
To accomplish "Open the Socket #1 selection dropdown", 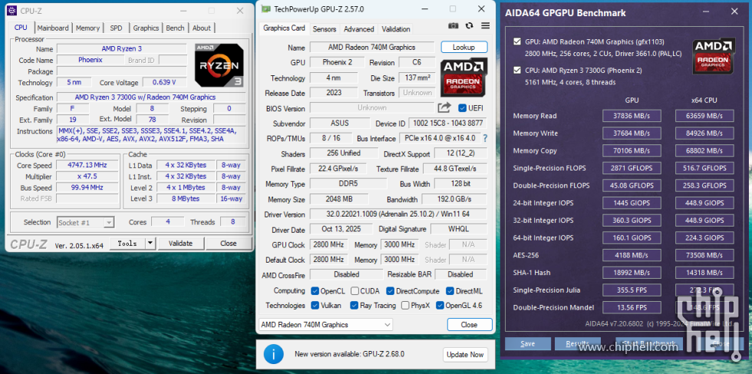I will [85, 222].
